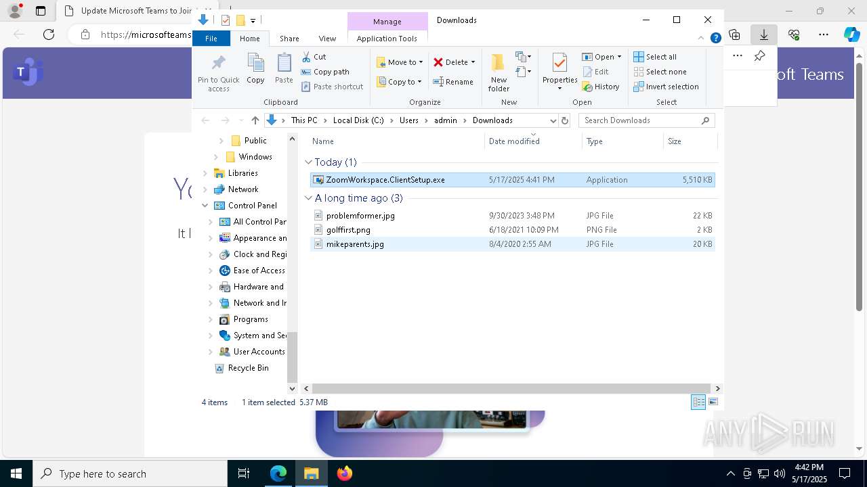
Task: Click Select none in the ribbon
Action: pyautogui.click(x=660, y=72)
